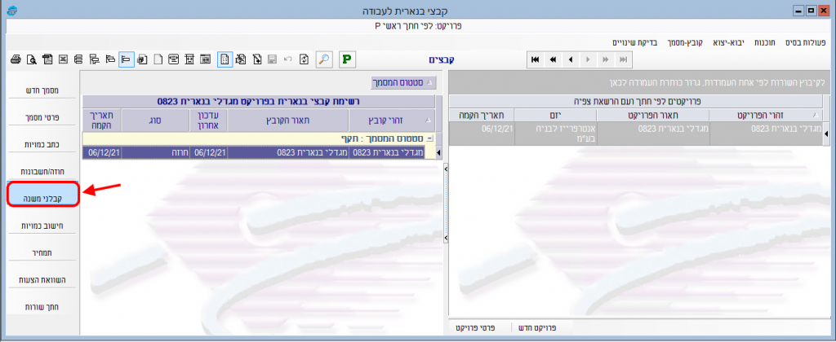Image resolution: width=836 pixels, height=342 pixels.
Task: Open the 'פעולות בסיס' menu
Action: click(x=803, y=42)
